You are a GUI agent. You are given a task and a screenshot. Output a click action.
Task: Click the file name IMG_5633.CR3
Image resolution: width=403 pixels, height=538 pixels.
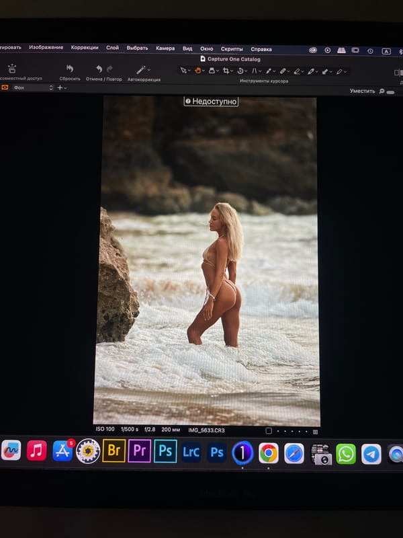click(x=206, y=430)
